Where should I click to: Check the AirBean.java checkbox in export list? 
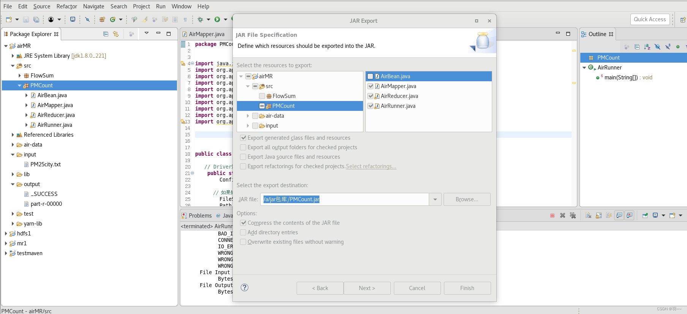point(370,76)
